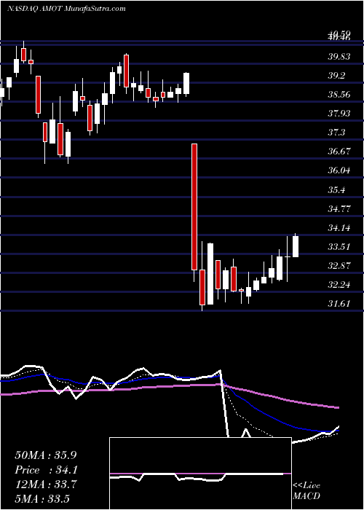Click the 50MA : 35.9 readout
364x510 pixels.
click(46, 455)
